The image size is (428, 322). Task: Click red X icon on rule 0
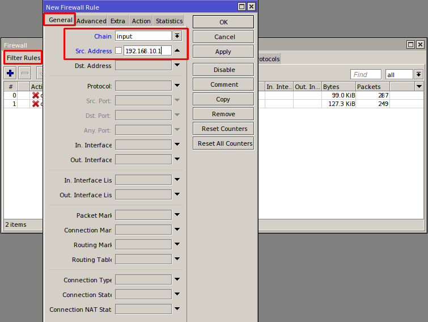click(x=36, y=95)
